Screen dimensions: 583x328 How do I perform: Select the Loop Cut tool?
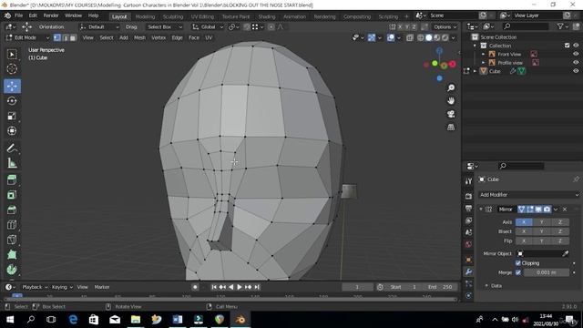point(12,225)
